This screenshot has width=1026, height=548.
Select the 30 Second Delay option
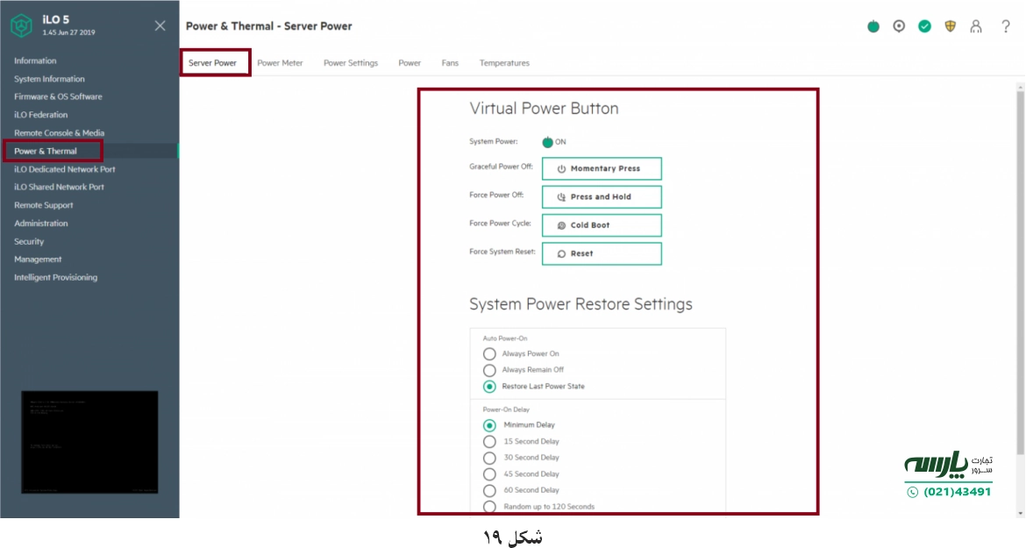coord(489,457)
